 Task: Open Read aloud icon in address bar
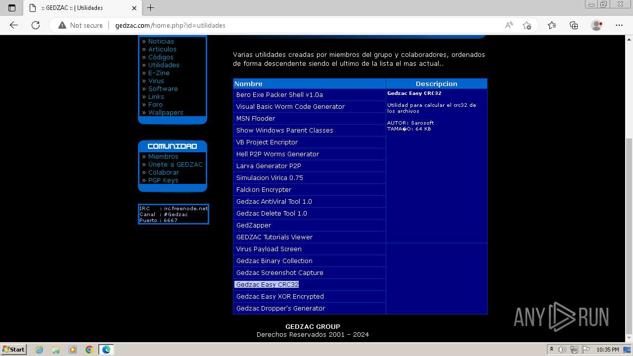click(509, 25)
